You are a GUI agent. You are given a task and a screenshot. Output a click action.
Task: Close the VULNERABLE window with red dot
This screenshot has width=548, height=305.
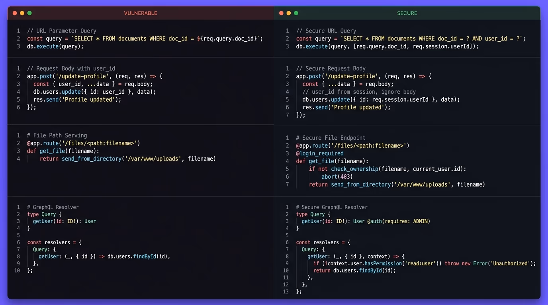15,13
